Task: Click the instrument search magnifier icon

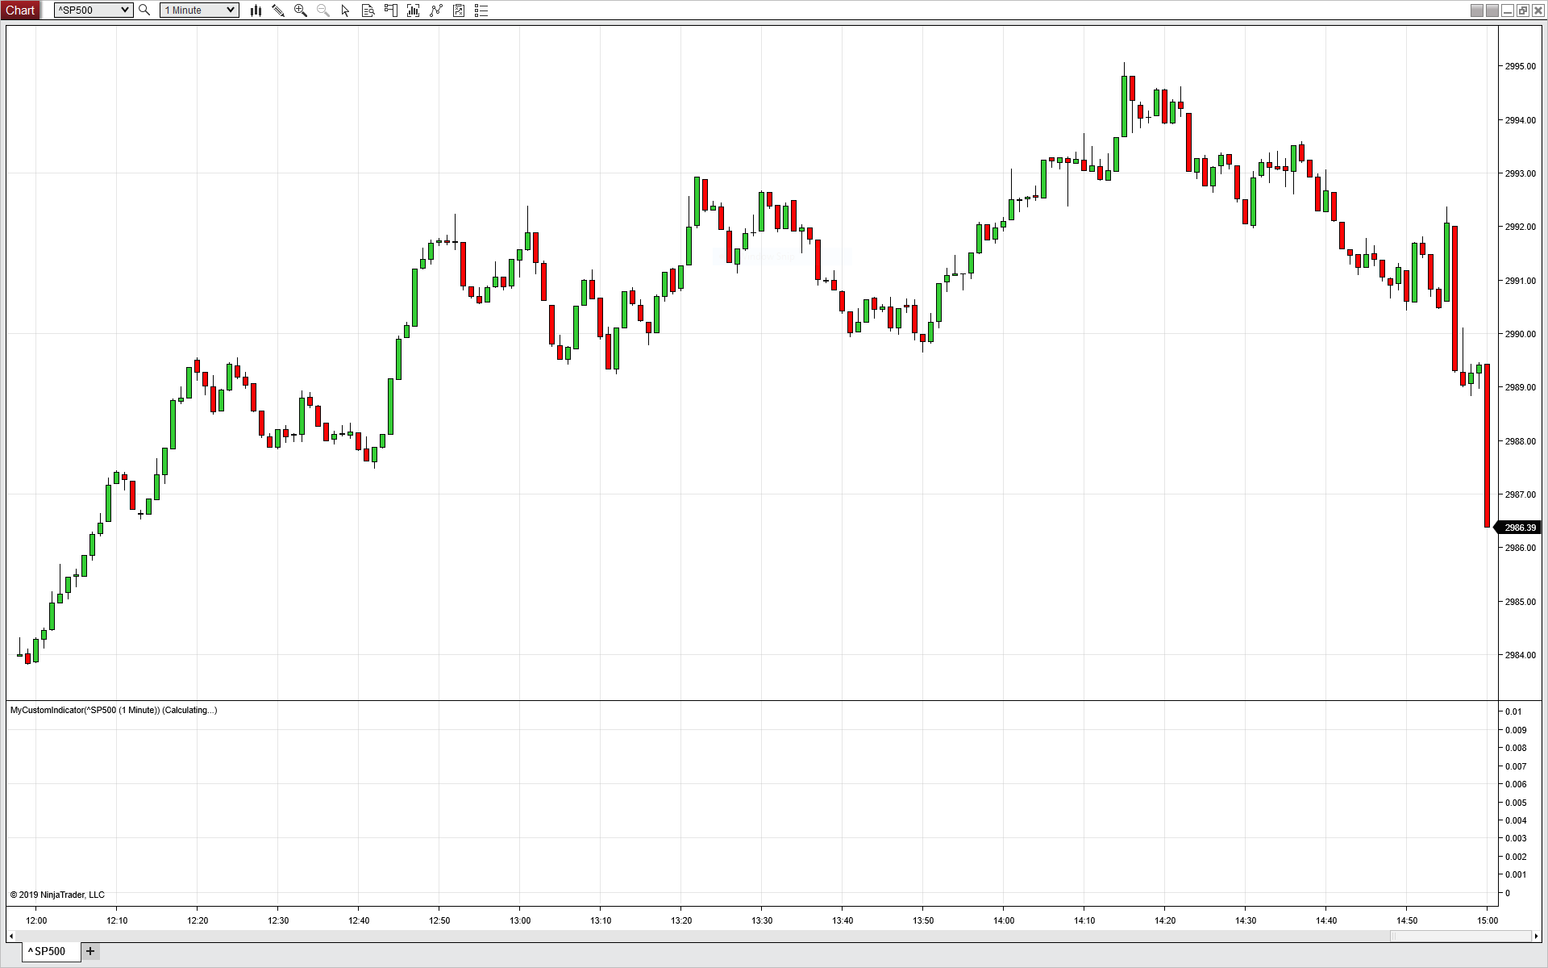Action: click(x=144, y=10)
